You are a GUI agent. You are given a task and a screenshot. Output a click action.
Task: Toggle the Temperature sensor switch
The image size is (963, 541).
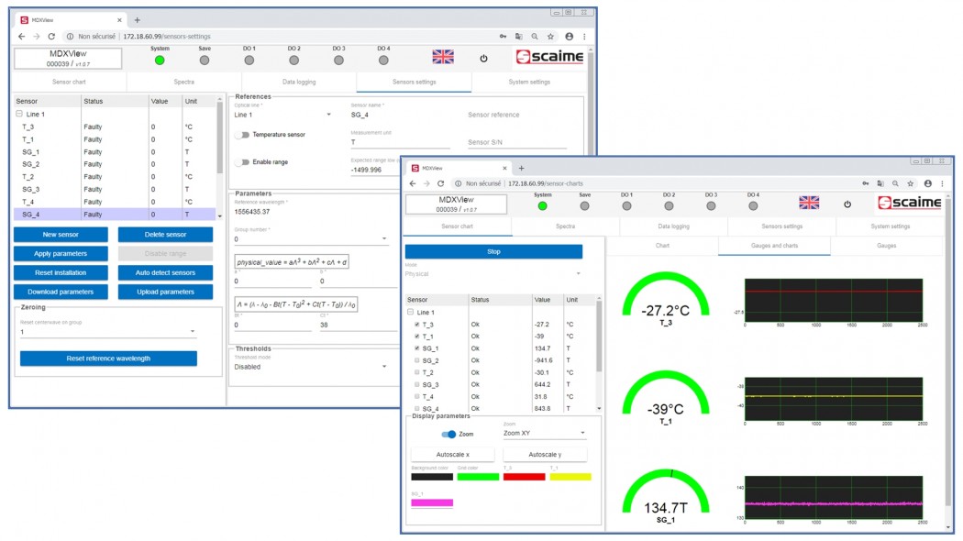point(242,135)
